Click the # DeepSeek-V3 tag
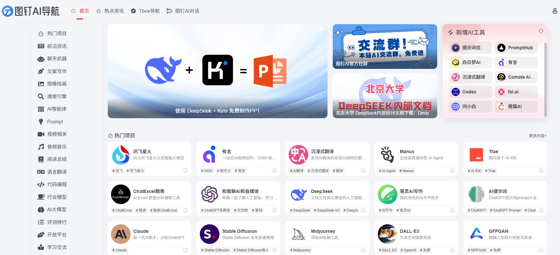 click(327, 210)
